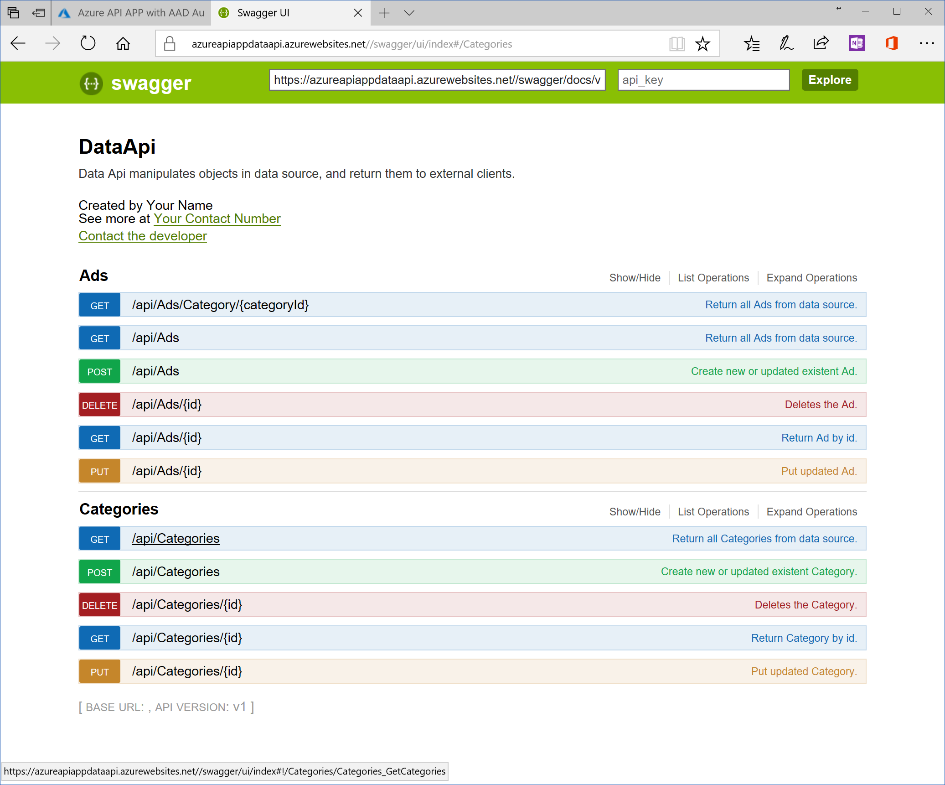Click the api_key input field
This screenshot has height=785, width=945.
click(703, 80)
